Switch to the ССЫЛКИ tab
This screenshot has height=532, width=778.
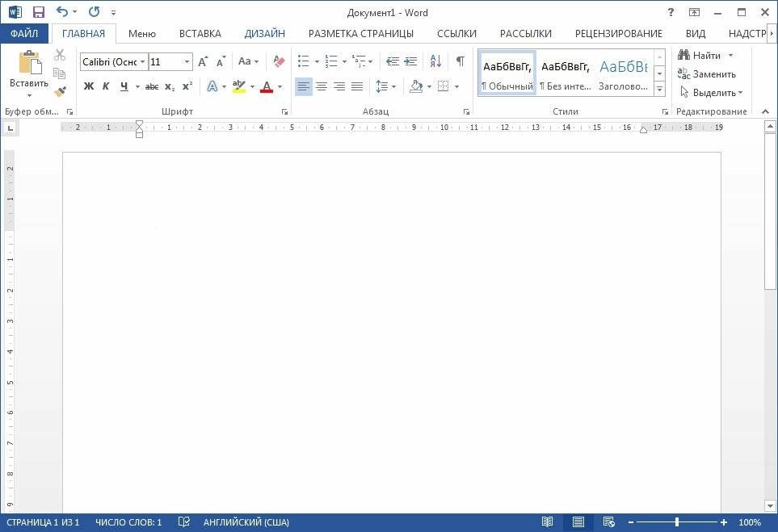tap(456, 34)
